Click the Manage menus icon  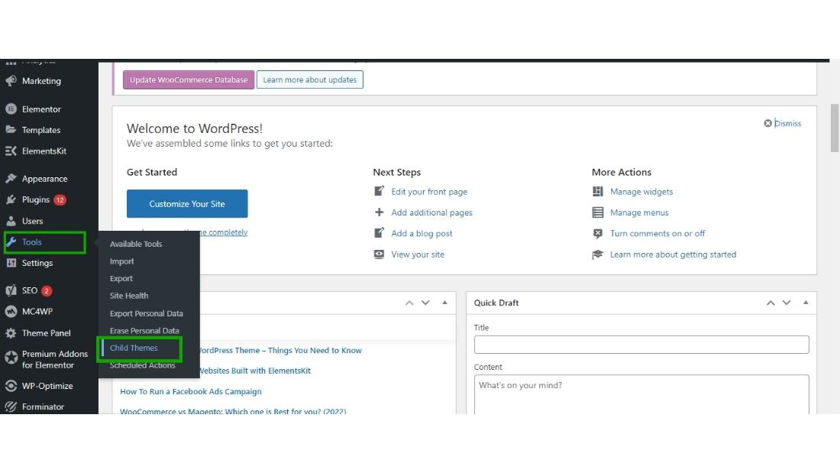(598, 212)
